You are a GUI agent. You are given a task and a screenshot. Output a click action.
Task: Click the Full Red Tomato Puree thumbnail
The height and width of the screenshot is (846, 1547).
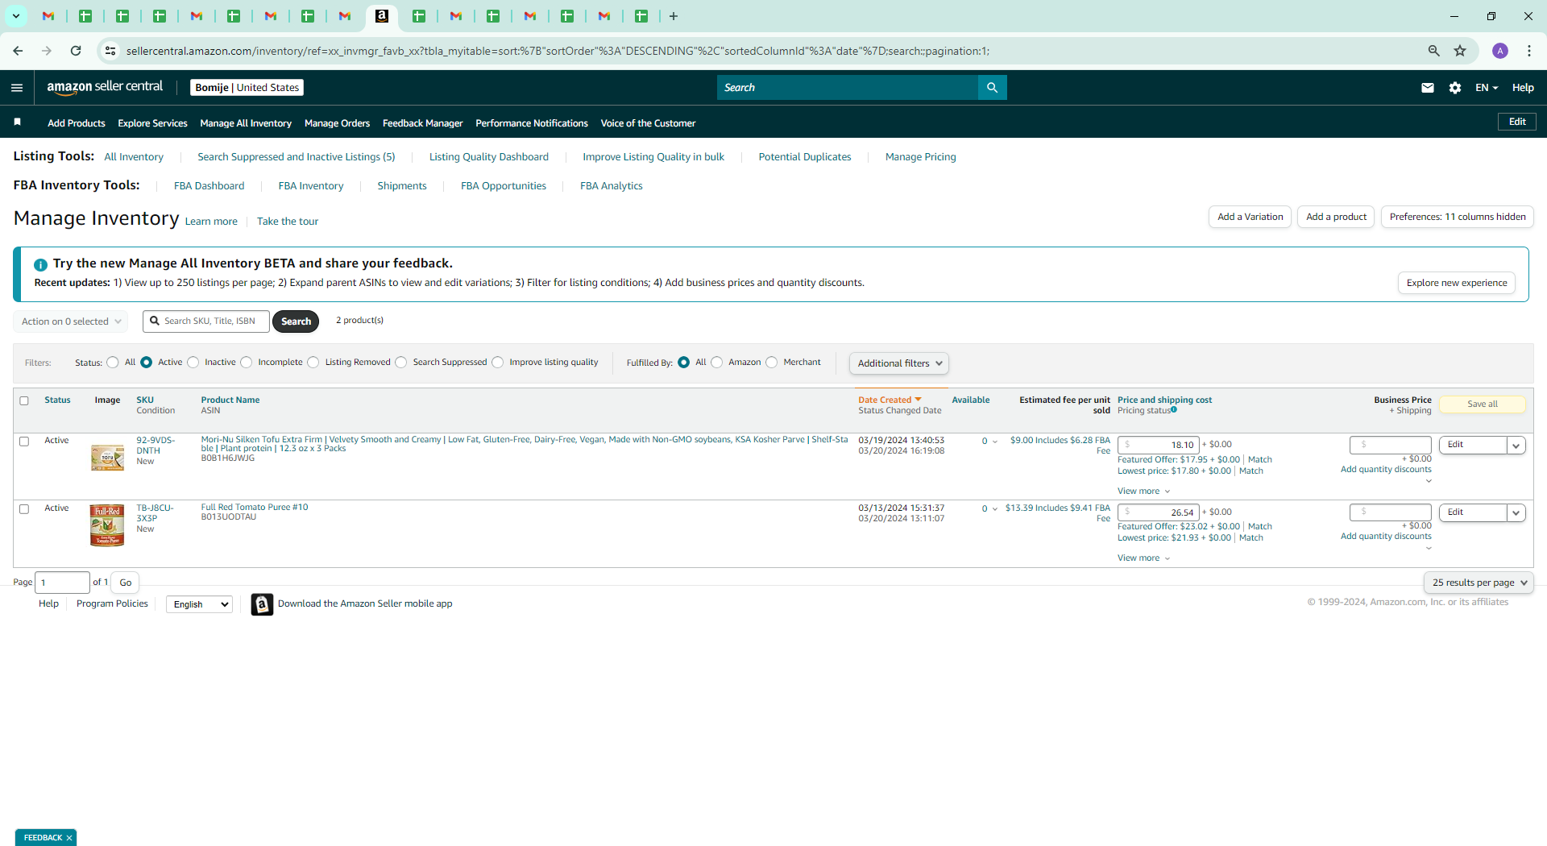tap(107, 525)
